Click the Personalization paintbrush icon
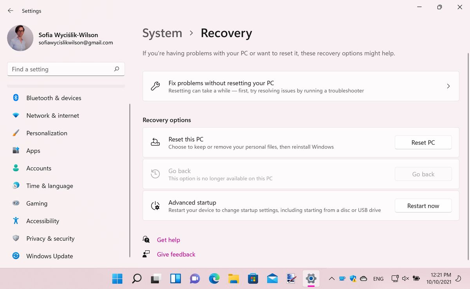 16,133
